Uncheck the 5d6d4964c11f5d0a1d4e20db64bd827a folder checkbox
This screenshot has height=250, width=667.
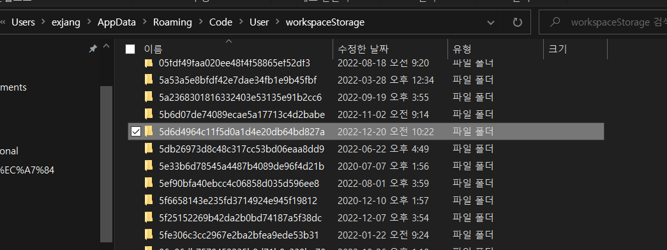[136, 132]
